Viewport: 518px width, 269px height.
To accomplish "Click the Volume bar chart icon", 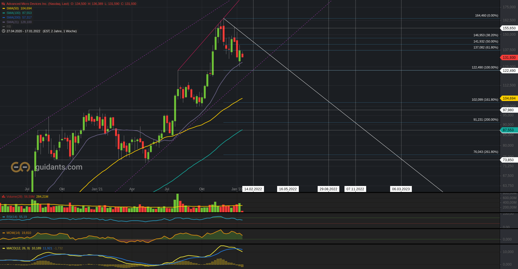I will tap(4, 197).
